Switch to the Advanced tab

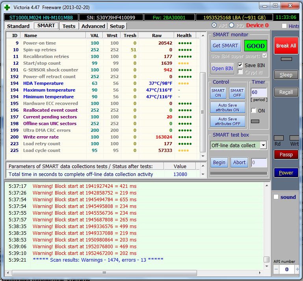93,26
